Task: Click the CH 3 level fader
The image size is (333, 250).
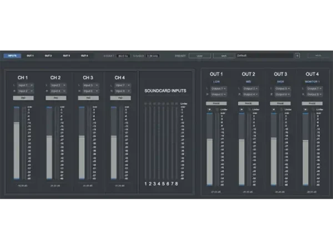Action: [82, 143]
